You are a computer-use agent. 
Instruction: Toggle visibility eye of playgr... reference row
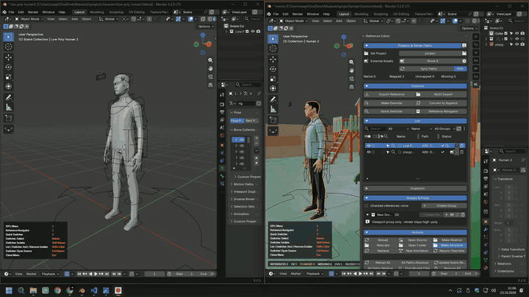click(368, 153)
